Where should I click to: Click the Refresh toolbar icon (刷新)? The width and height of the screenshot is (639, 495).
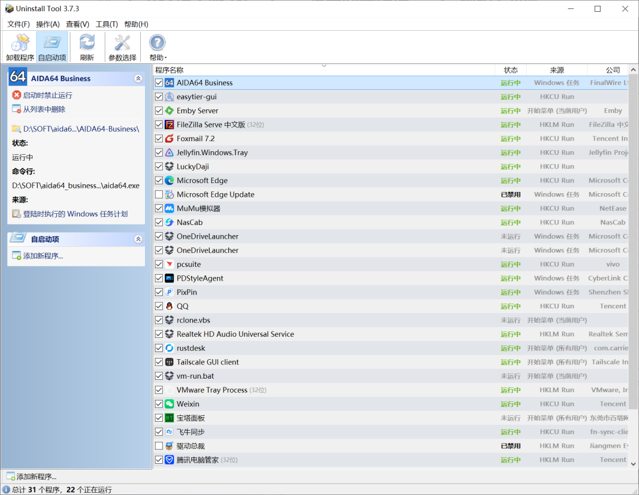point(87,47)
